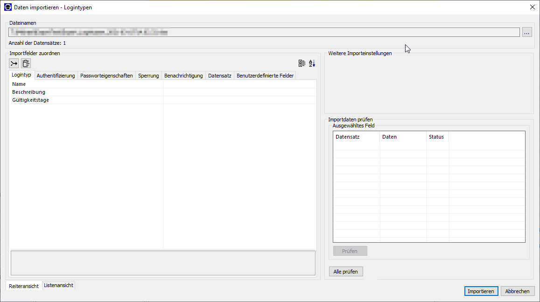Open the Passworteigenschaften tab
Image resolution: width=540 pixels, height=302 pixels.
106,76
